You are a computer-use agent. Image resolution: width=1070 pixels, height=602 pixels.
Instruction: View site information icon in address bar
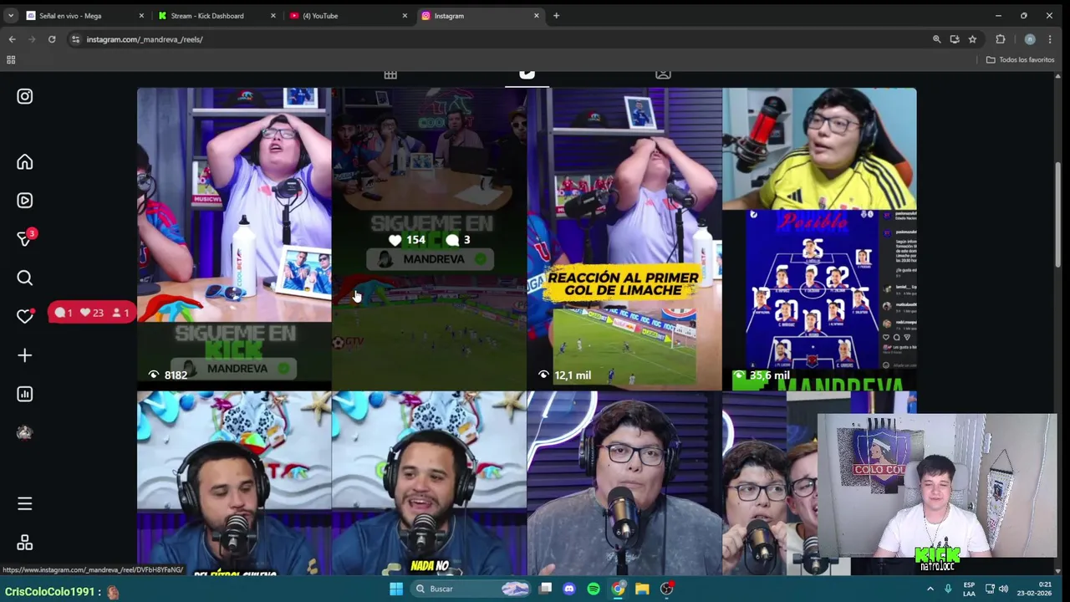(75, 39)
